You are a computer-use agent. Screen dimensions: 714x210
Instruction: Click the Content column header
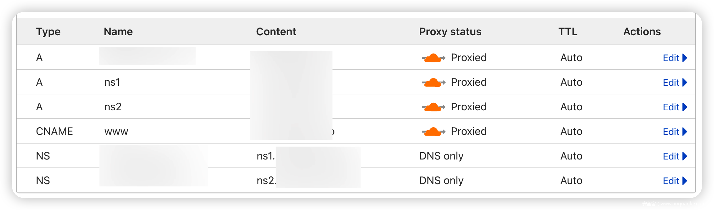tap(276, 32)
